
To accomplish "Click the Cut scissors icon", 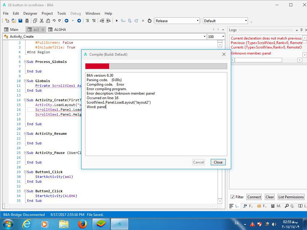I will 42,21.
